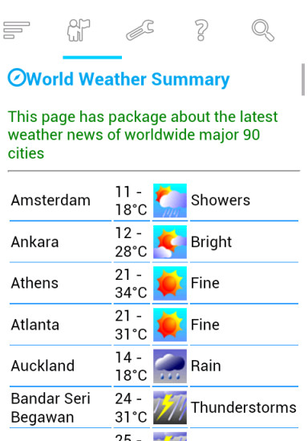Image resolution: width=308 pixels, height=441 pixels.
Task: Click Atlanta sunny weather icon
Action: [170, 325]
